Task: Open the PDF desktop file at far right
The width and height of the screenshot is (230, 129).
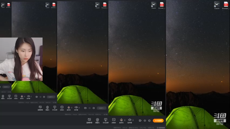Action: coord(226,5)
